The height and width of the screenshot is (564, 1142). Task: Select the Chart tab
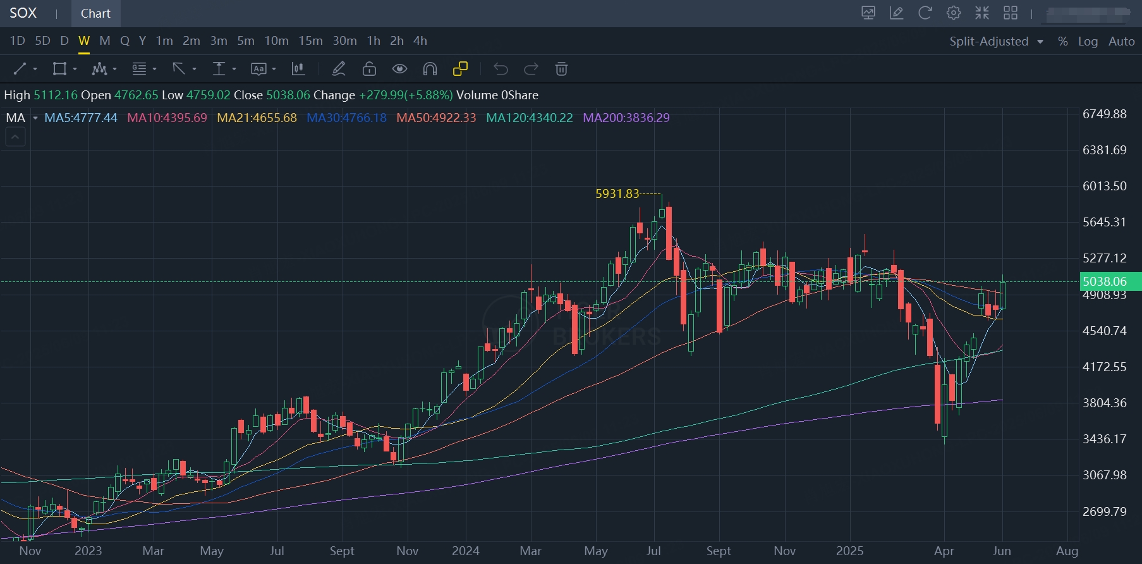95,13
